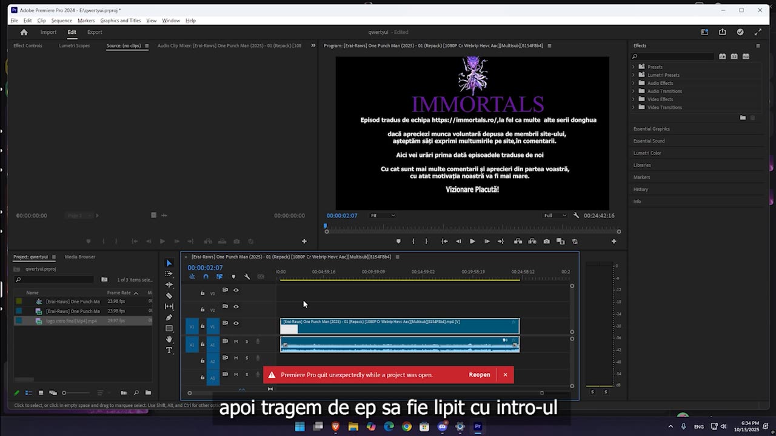
Task: Play the sequence in Program Monitor
Action: [x=472, y=241]
